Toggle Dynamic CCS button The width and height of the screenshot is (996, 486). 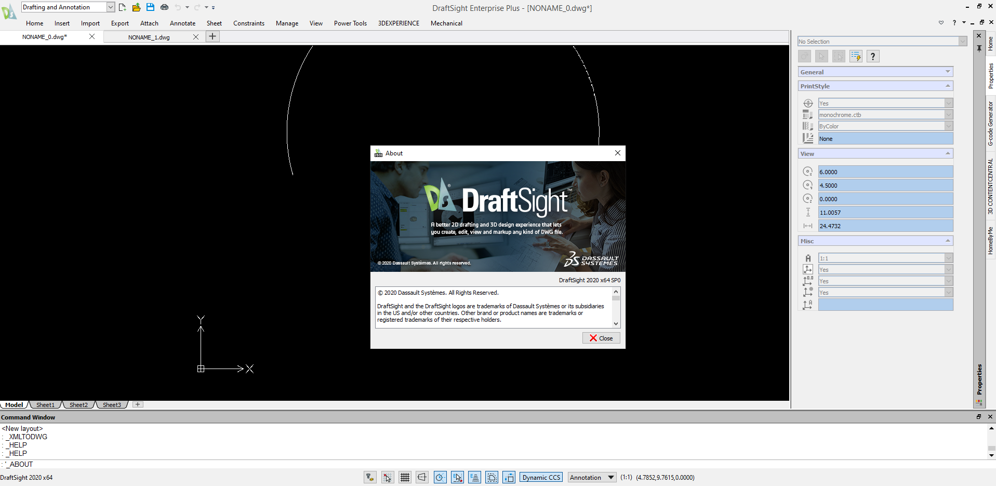point(541,477)
